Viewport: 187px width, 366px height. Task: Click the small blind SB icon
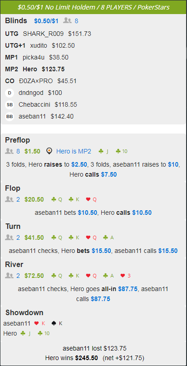point(10,105)
